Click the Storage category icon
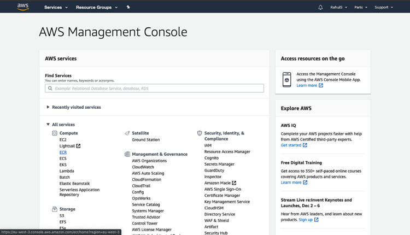The height and width of the screenshot is (235, 410). (x=54, y=209)
